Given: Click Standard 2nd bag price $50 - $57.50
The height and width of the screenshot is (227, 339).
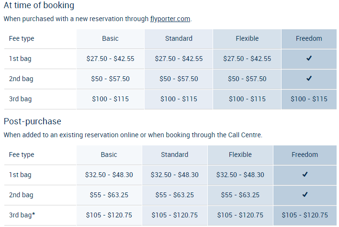Looking at the screenshot, I should [179, 79].
